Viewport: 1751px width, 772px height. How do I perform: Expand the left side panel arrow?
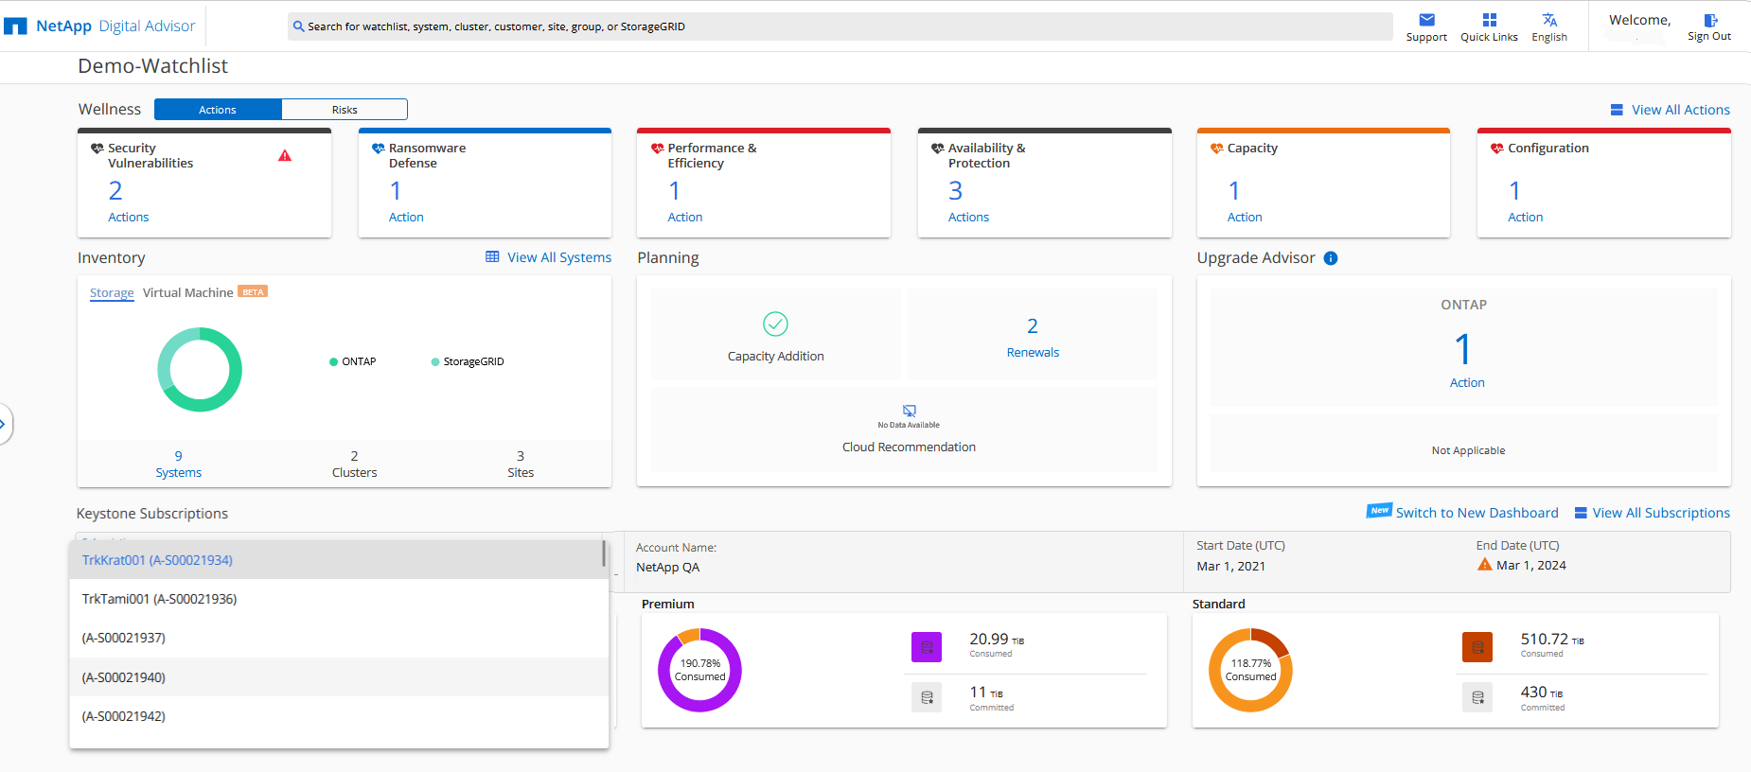[x=4, y=424]
